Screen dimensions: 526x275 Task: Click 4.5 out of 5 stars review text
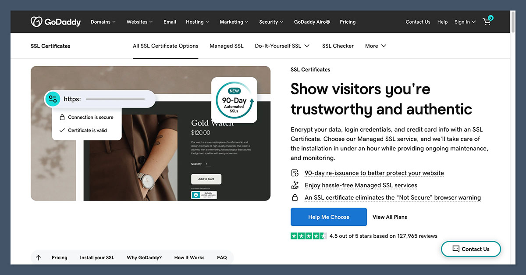384,236
